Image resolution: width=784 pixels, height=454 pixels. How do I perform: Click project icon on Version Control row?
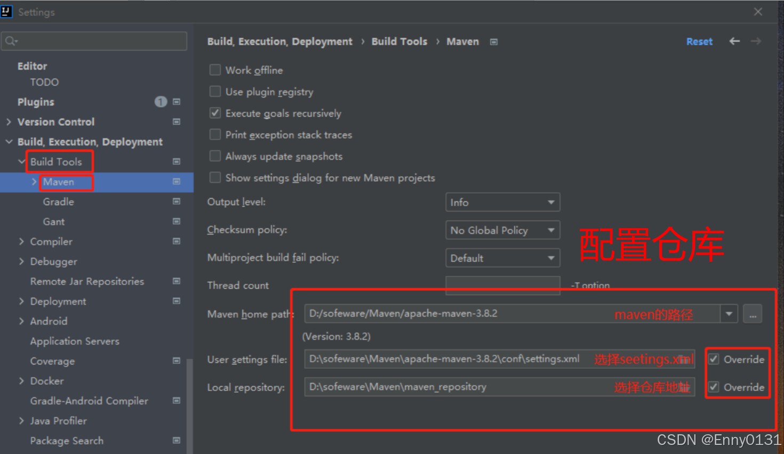tap(177, 121)
